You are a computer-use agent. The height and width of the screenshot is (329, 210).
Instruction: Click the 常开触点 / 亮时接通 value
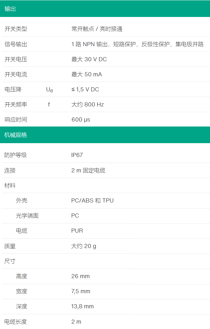pos(97,29)
